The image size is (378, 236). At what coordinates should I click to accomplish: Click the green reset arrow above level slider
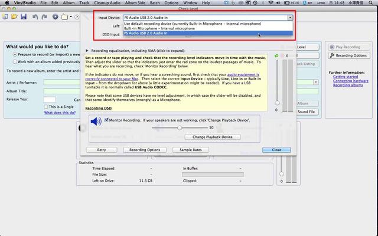(276, 56)
